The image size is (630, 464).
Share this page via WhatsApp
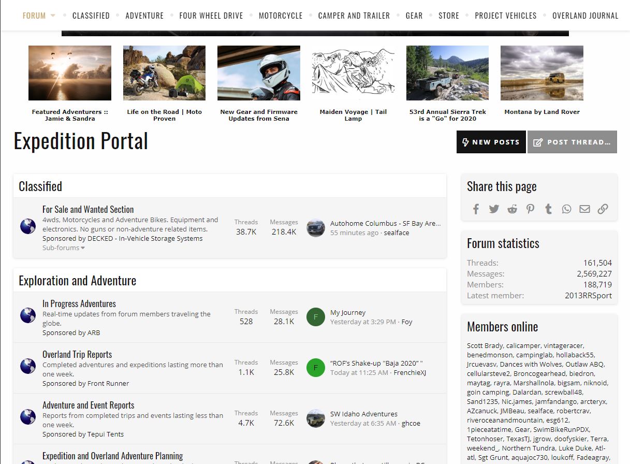coord(566,209)
